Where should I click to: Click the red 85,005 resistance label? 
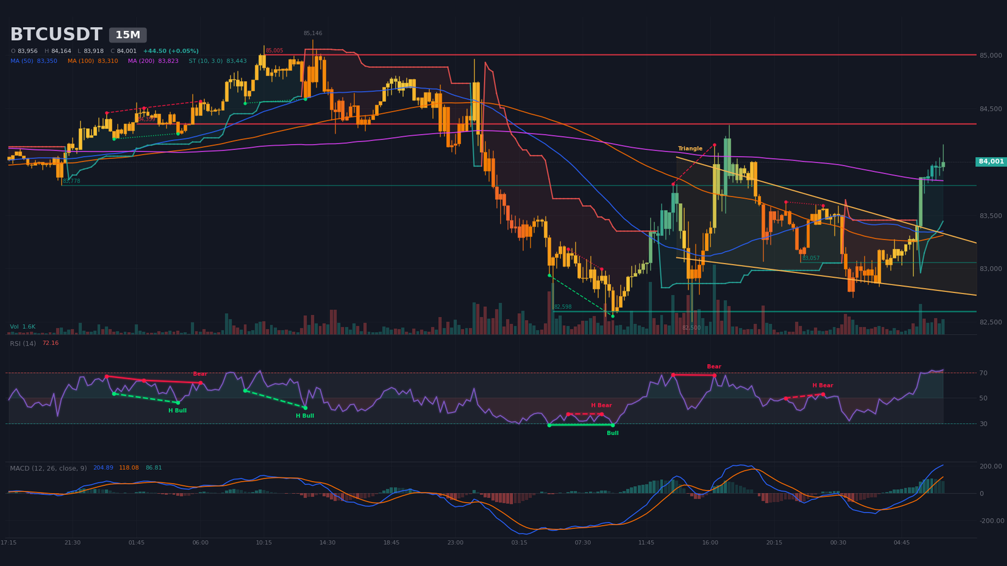pyautogui.click(x=274, y=51)
